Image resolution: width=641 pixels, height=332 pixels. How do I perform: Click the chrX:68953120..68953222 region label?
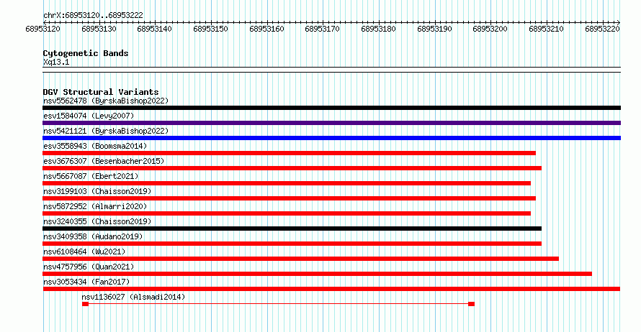93,15
